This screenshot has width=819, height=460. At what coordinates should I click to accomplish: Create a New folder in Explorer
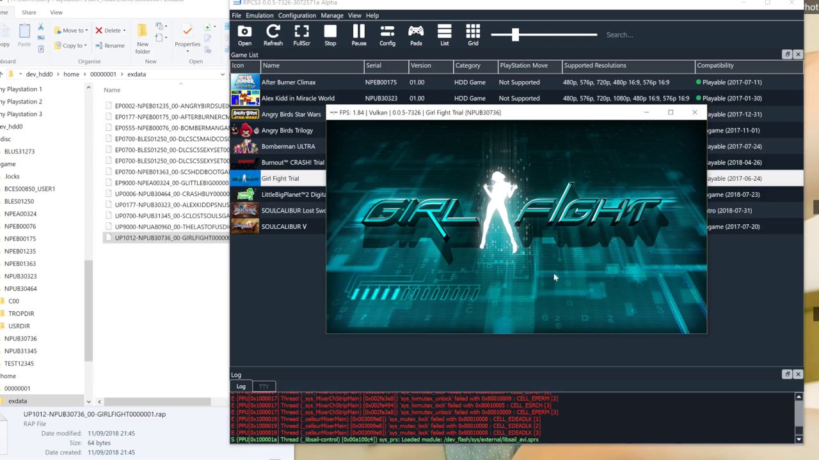tap(143, 39)
